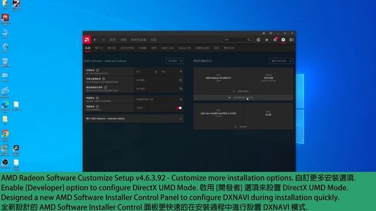This screenshot has width=376, height=211.
Task: Click the bug report icon in title bar
Action: (264, 33)
